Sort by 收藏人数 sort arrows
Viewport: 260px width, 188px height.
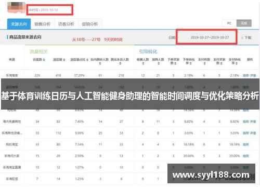[143, 63]
